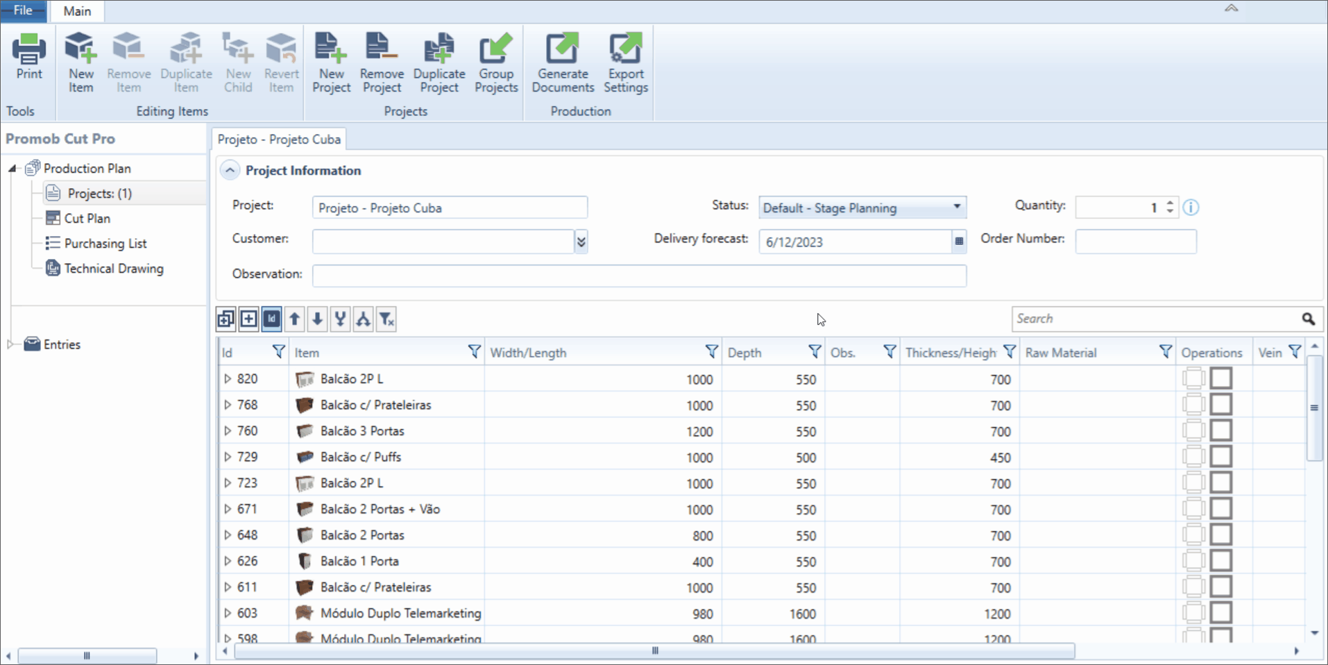Open Group Projects

[496, 62]
